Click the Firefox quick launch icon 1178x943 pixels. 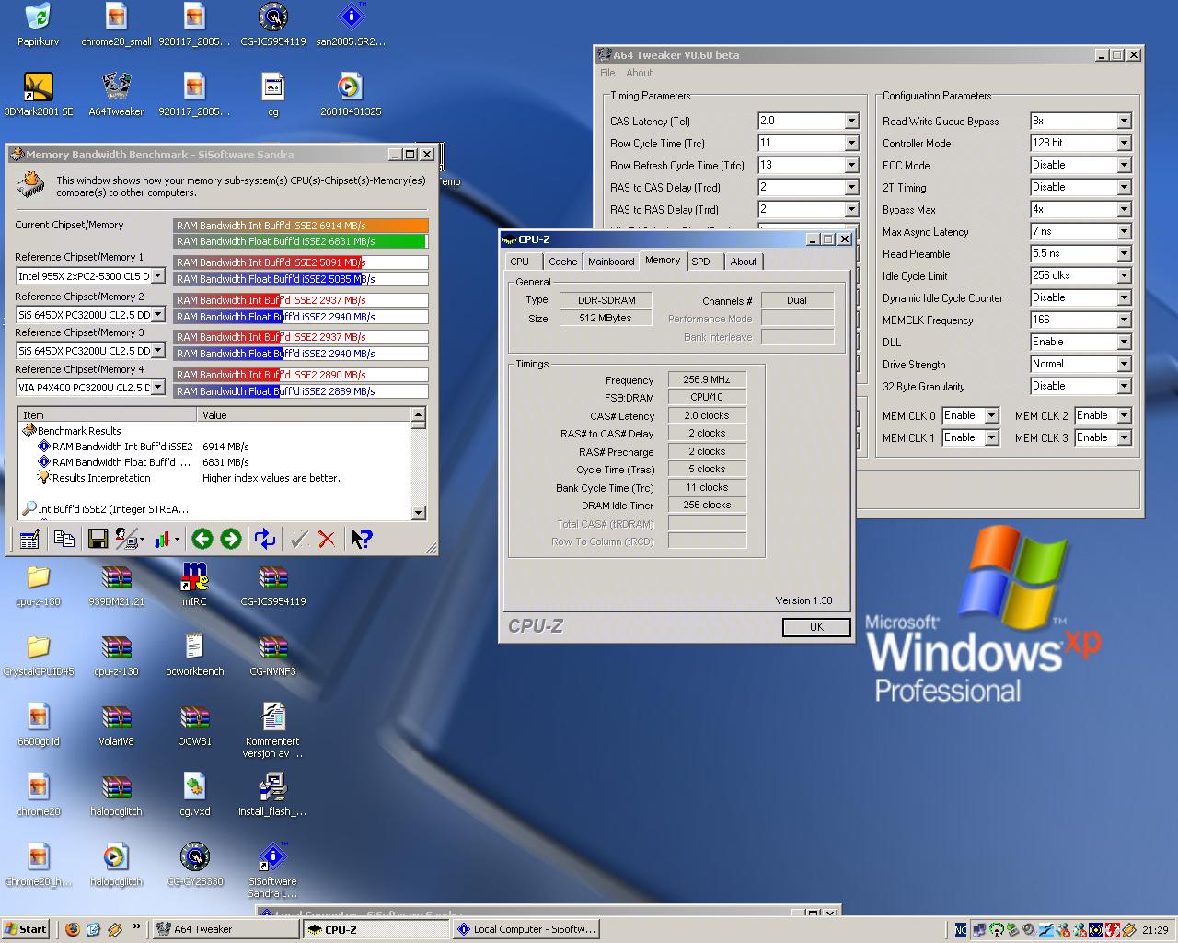[72, 929]
